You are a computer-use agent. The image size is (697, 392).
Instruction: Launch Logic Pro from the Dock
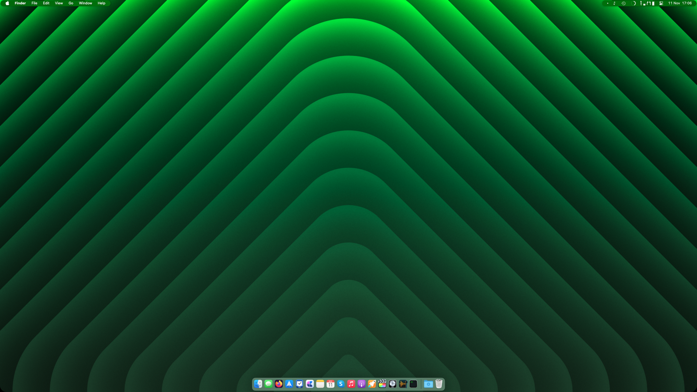pyautogui.click(x=393, y=384)
